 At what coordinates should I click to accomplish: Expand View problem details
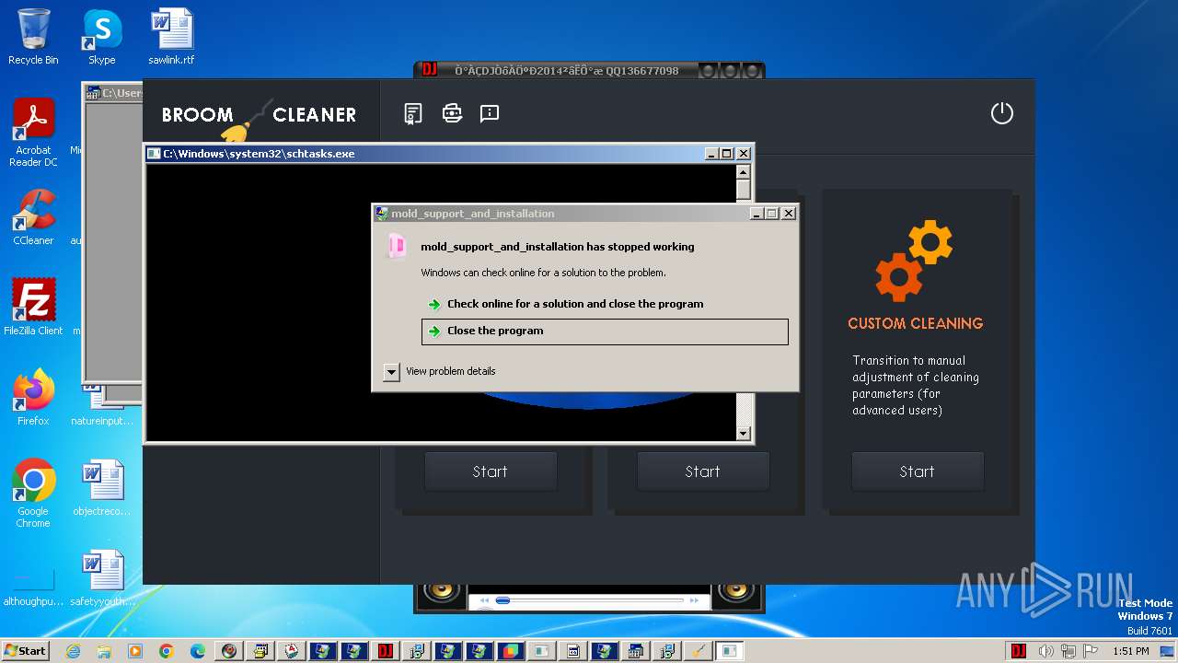coord(440,371)
